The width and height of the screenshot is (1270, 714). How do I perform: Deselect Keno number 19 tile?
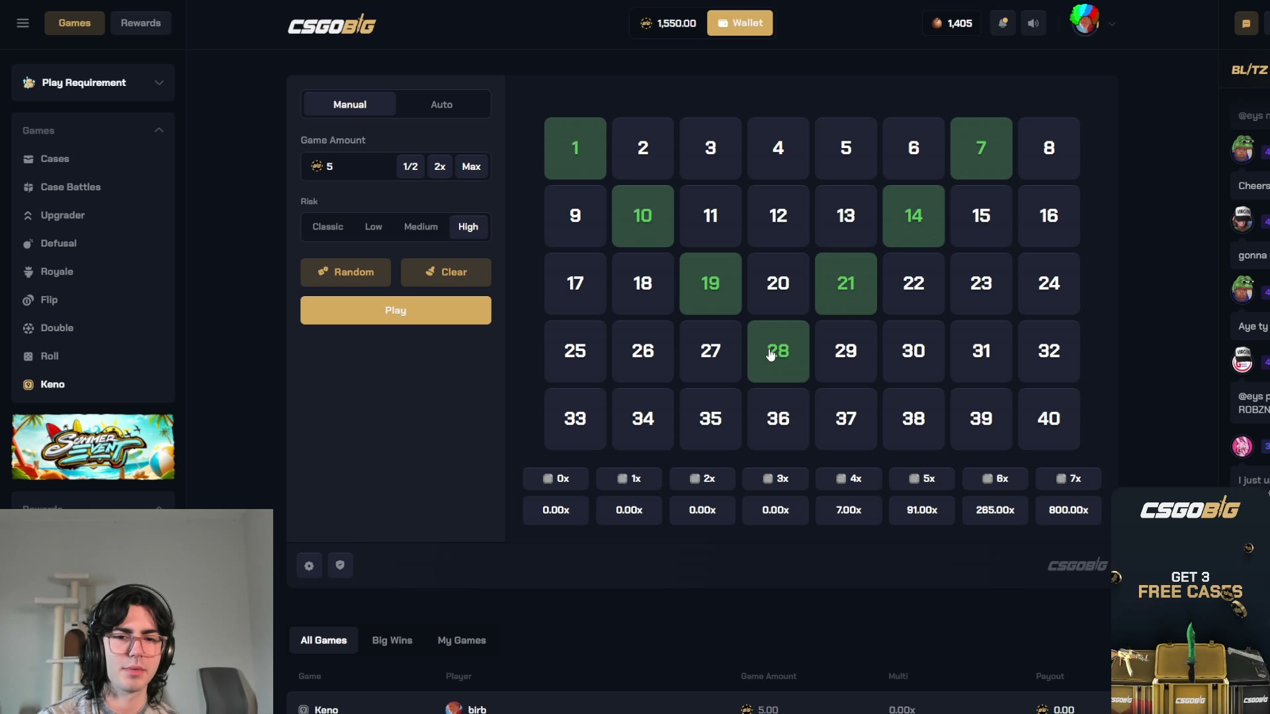click(710, 284)
